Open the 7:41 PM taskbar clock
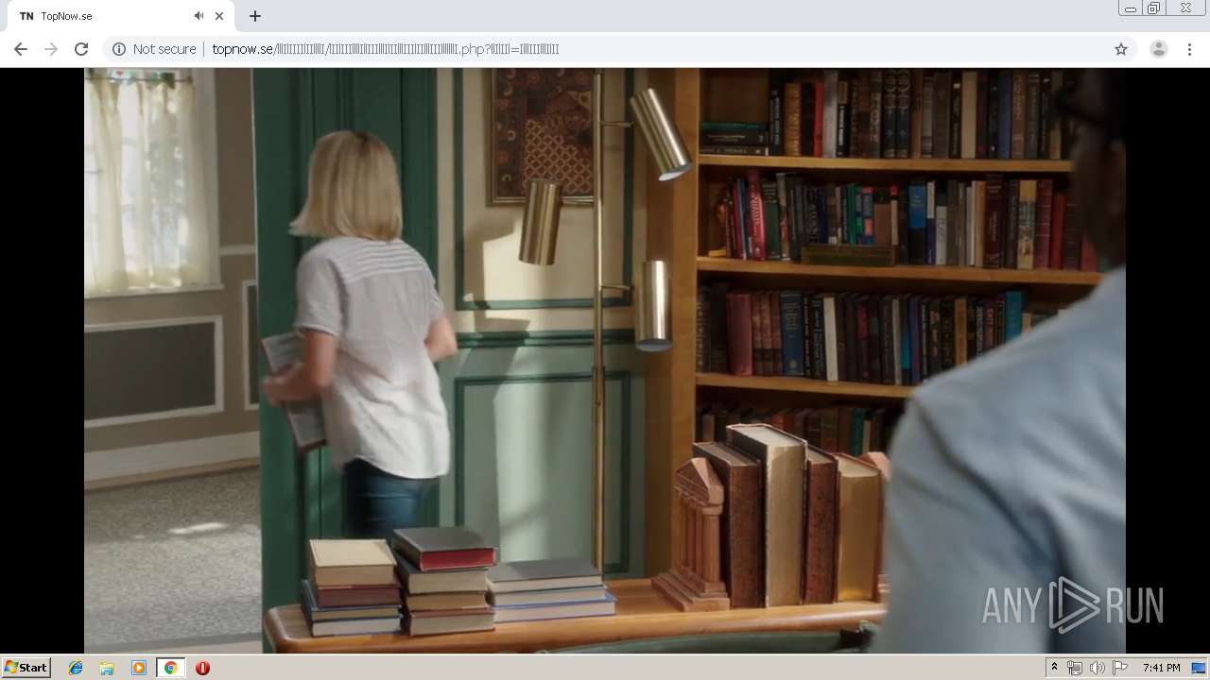Screen dimensions: 1210x680 tap(1161, 668)
